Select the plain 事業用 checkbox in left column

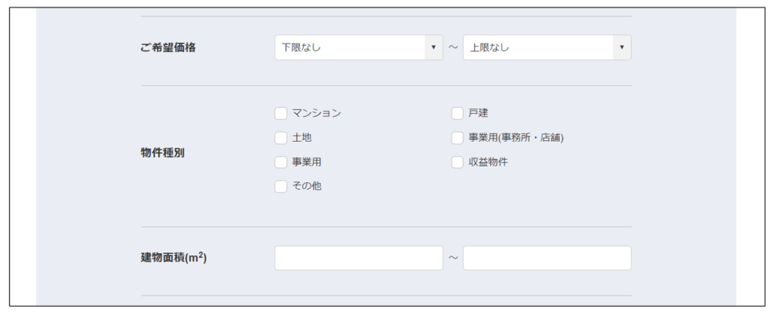281,162
